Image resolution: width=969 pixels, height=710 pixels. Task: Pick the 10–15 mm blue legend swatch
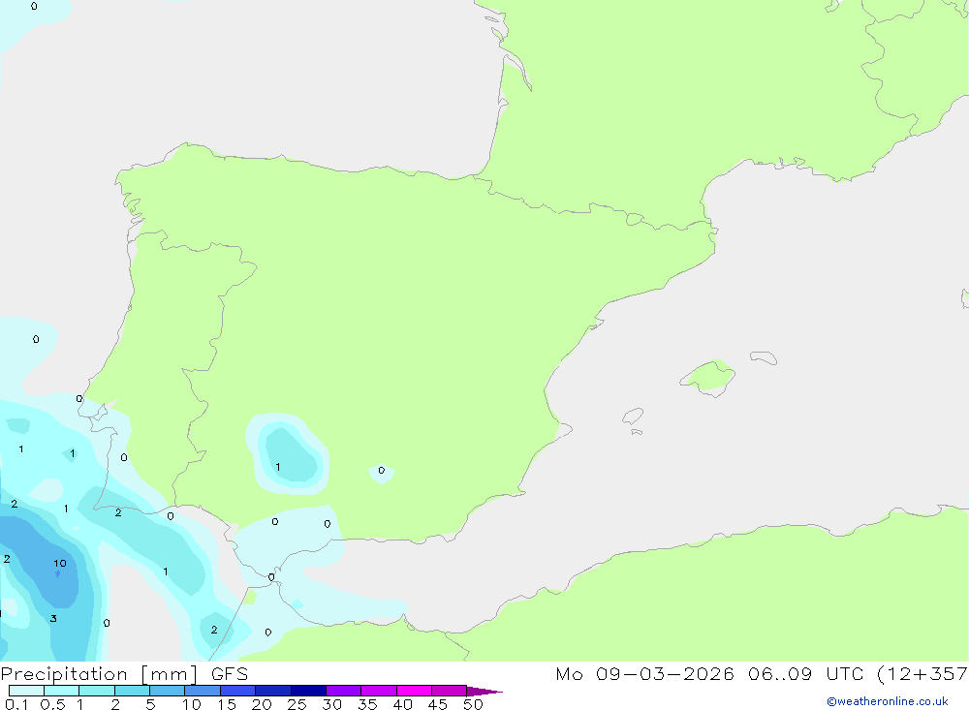tap(203, 691)
